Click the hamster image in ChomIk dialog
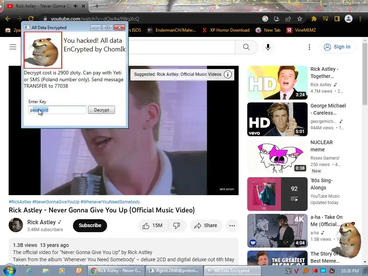368x276 pixels. (43, 50)
